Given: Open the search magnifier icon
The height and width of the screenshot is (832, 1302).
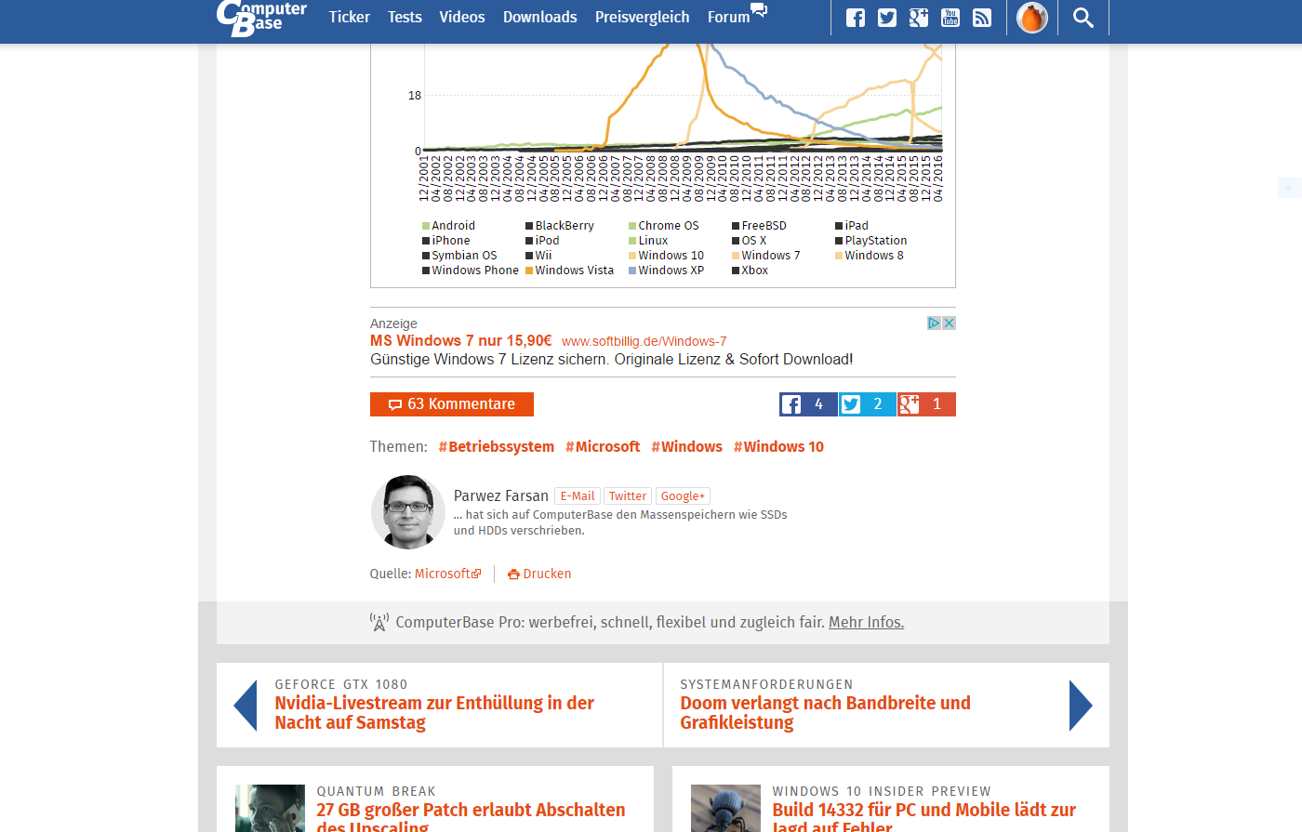Looking at the screenshot, I should tap(1083, 18).
